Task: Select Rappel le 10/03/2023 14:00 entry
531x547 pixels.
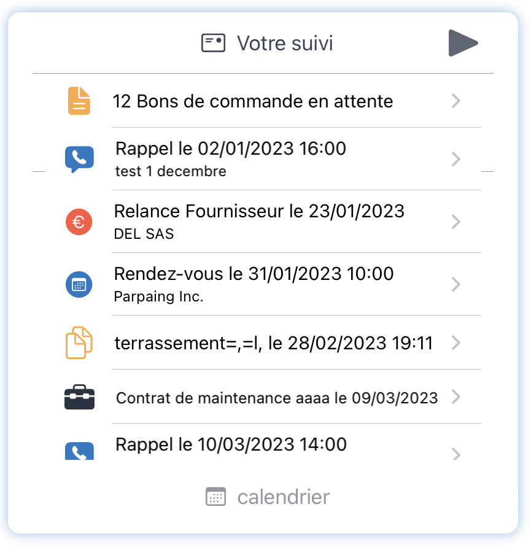Action: [263, 444]
